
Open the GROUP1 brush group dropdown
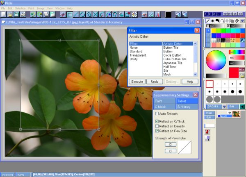click(224, 106)
